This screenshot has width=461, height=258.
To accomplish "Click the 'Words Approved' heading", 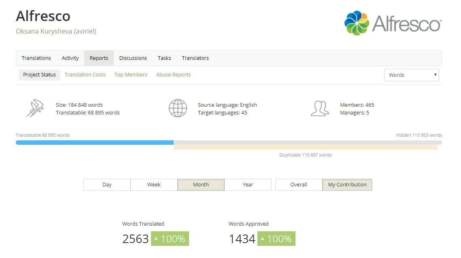I will tap(249, 224).
